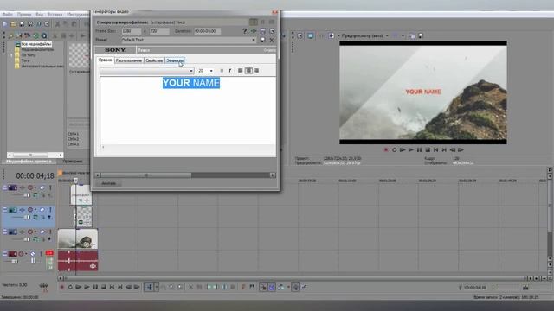The height and width of the screenshot is (311, 554).
Task: Stop playback in main transport bar
Action: pos(104,287)
